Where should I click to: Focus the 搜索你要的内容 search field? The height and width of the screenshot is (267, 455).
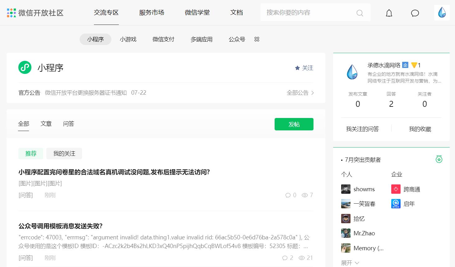pyautogui.click(x=315, y=12)
